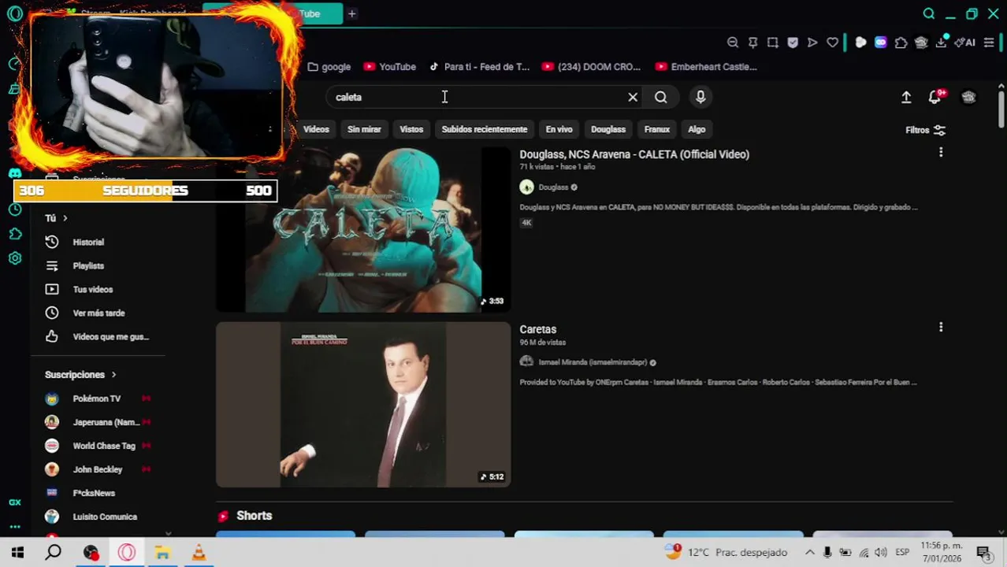Image resolution: width=1007 pixels, height=567 pixels.
Task: Open Opera sidebar settings gear icon
Action: (x=15, y=258)
